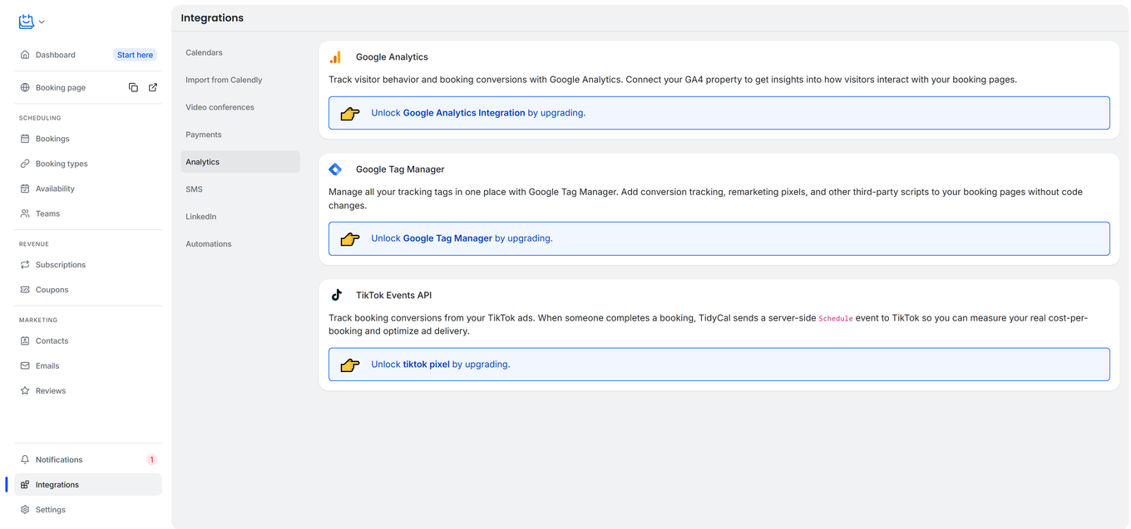The width and height of the screenshot is (1131, 529).
Task: Click Unlock tiktok pixel by upgrading link
Action: click(x=441, y=365)
